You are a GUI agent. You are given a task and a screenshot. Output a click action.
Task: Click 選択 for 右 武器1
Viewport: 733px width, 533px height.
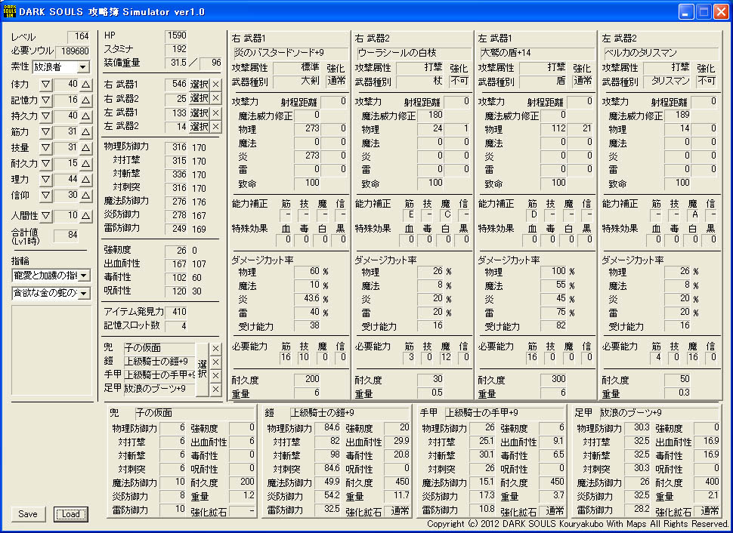click(199, 85)
